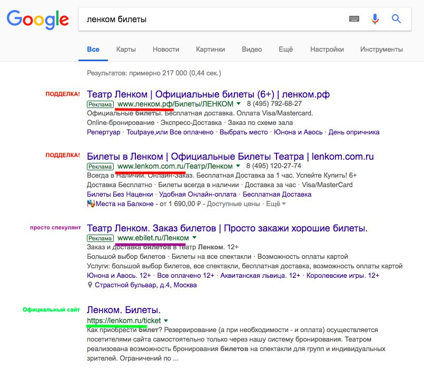Open Инструменты search tools
Image resolution: width=424 pixels, height=369 pixels.
(381, 50)
